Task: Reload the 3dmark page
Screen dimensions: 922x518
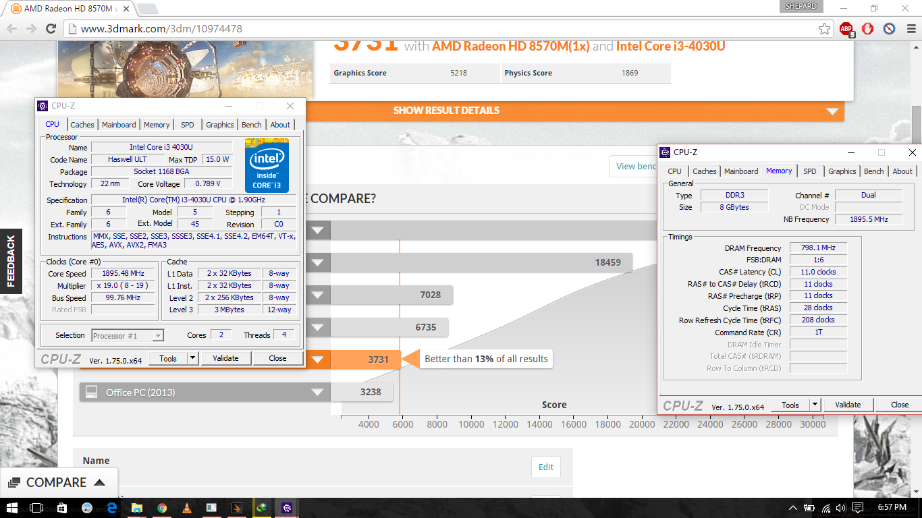Action: (x=51, y=28)
